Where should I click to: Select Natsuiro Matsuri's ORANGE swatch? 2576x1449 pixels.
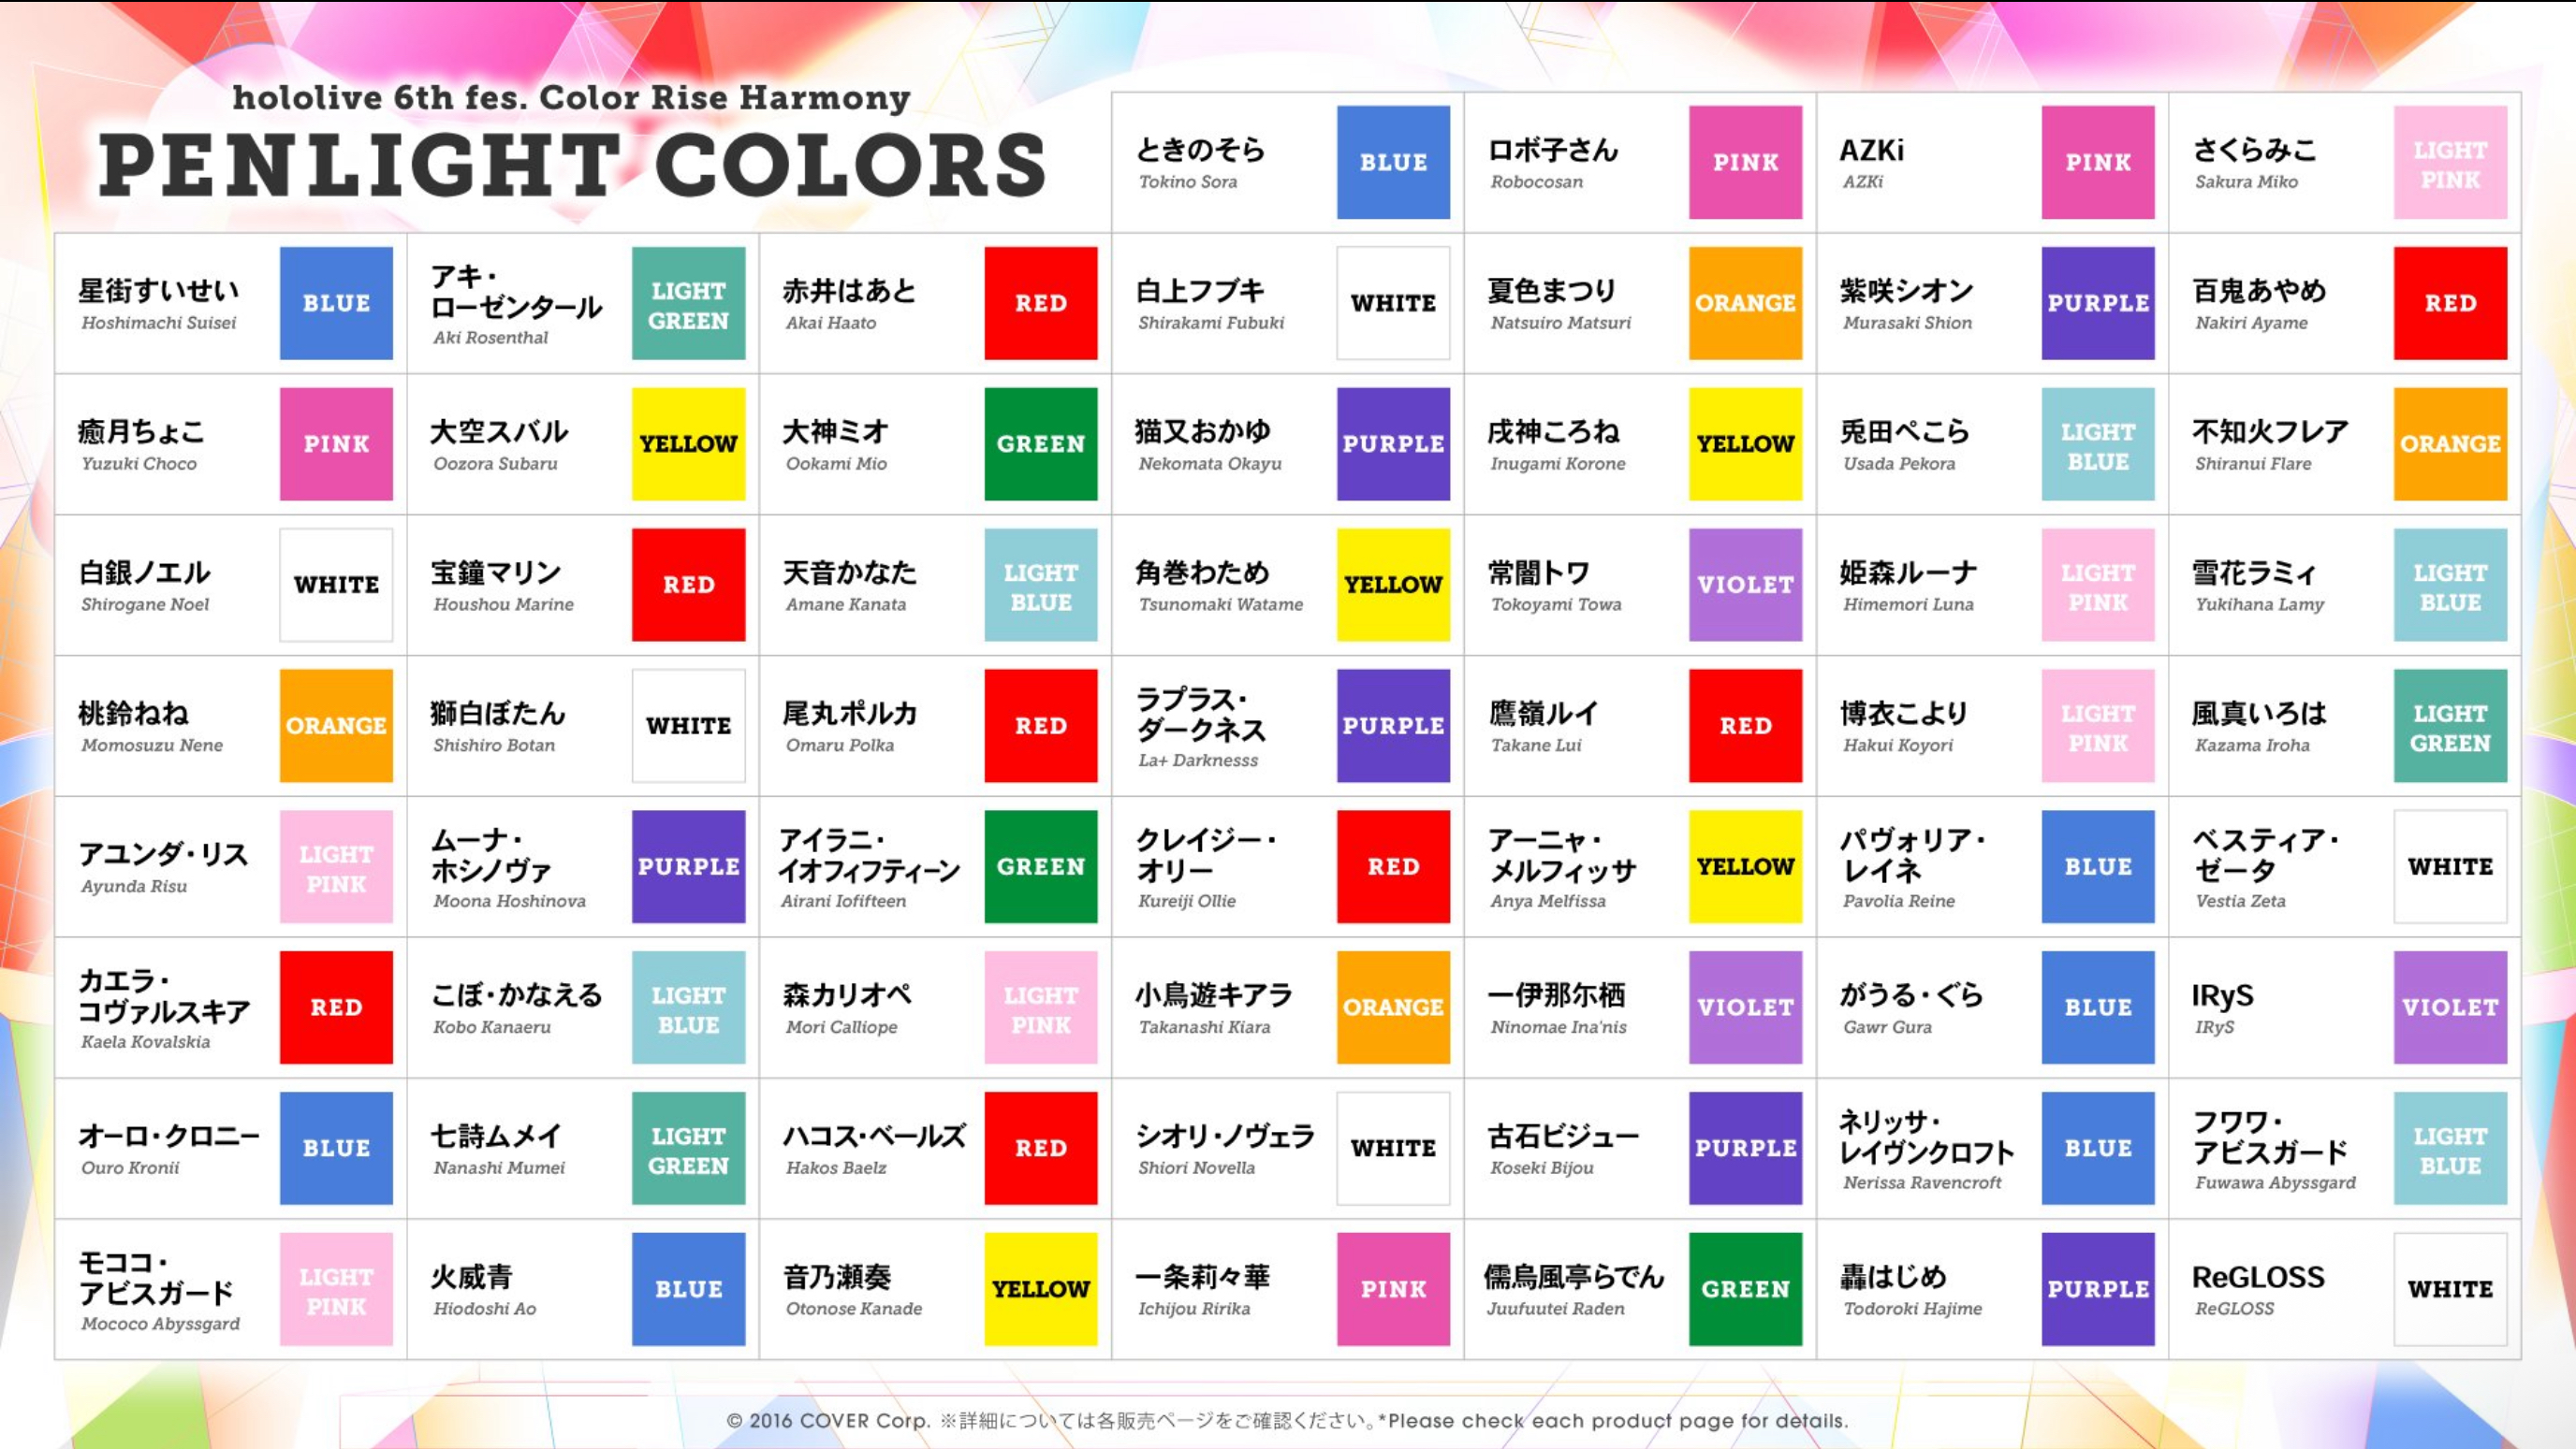pos(1745,303)
